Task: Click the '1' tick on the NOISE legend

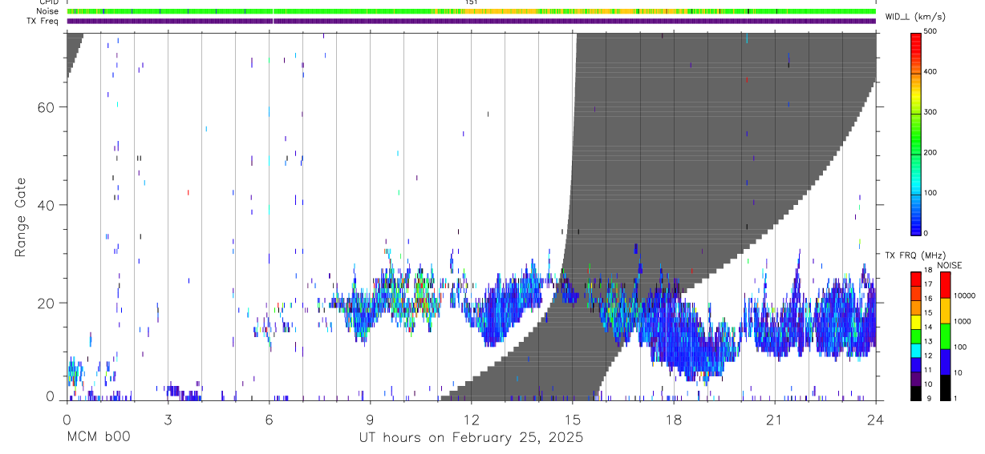Action: 956,398
